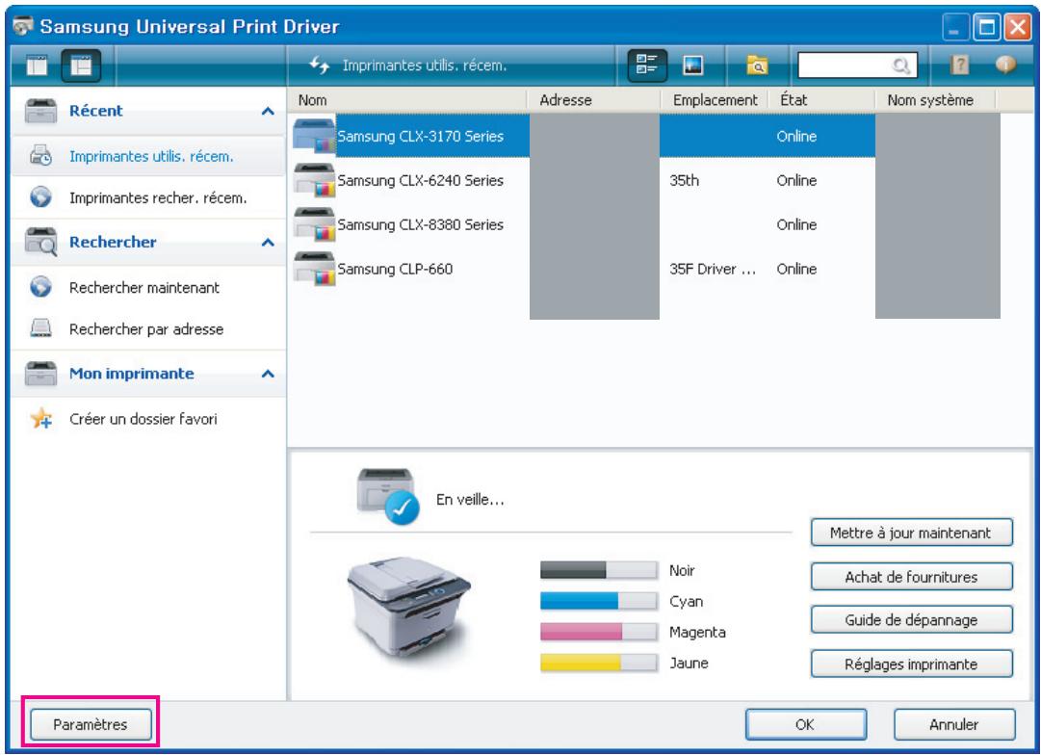Click the Magenta toner level bar
Screen dimensions: 1041x755
coord(599,632)
